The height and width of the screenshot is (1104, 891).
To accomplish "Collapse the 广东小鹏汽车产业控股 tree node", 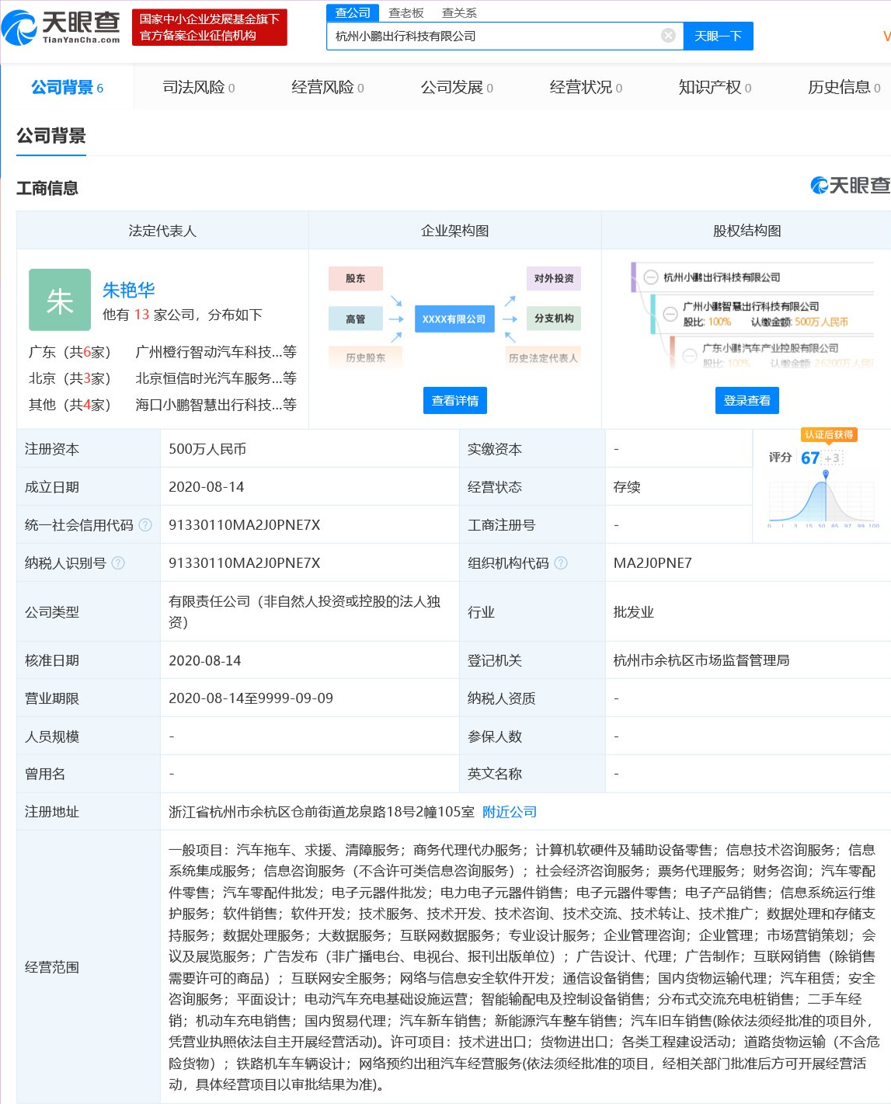I will [687, 356].
